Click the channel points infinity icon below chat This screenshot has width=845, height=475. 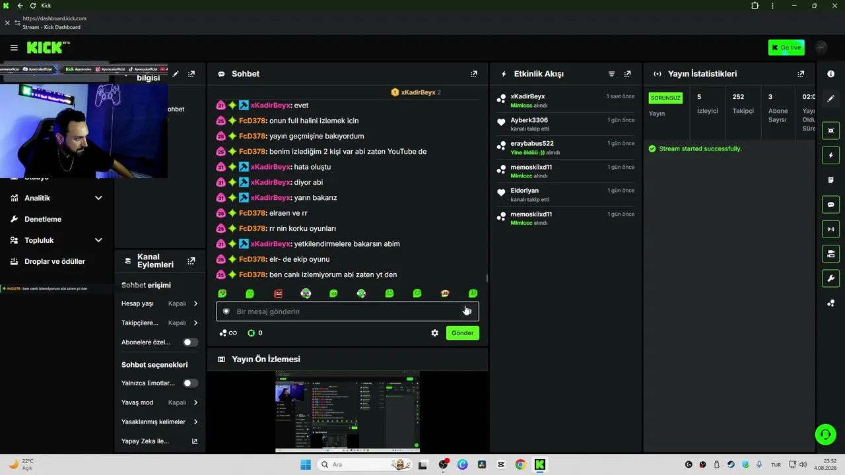tap(228, 333)
